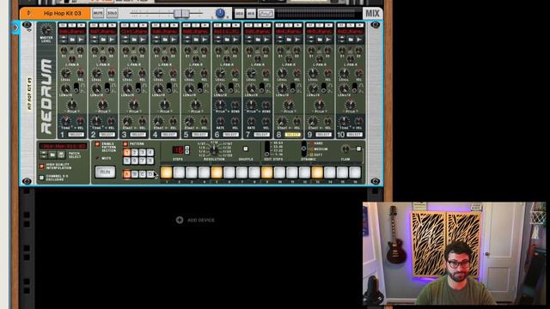The height and width of the screenshot is (309, 550).
Task: Click channel 1 sample previous/next arrows
Action: point(64,39)
